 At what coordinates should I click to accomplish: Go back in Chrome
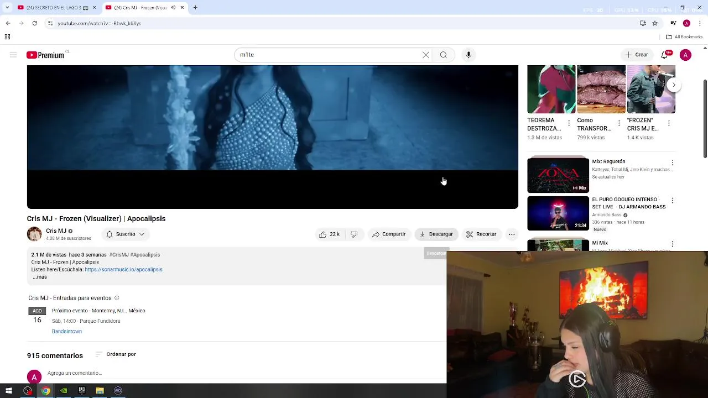8,23
